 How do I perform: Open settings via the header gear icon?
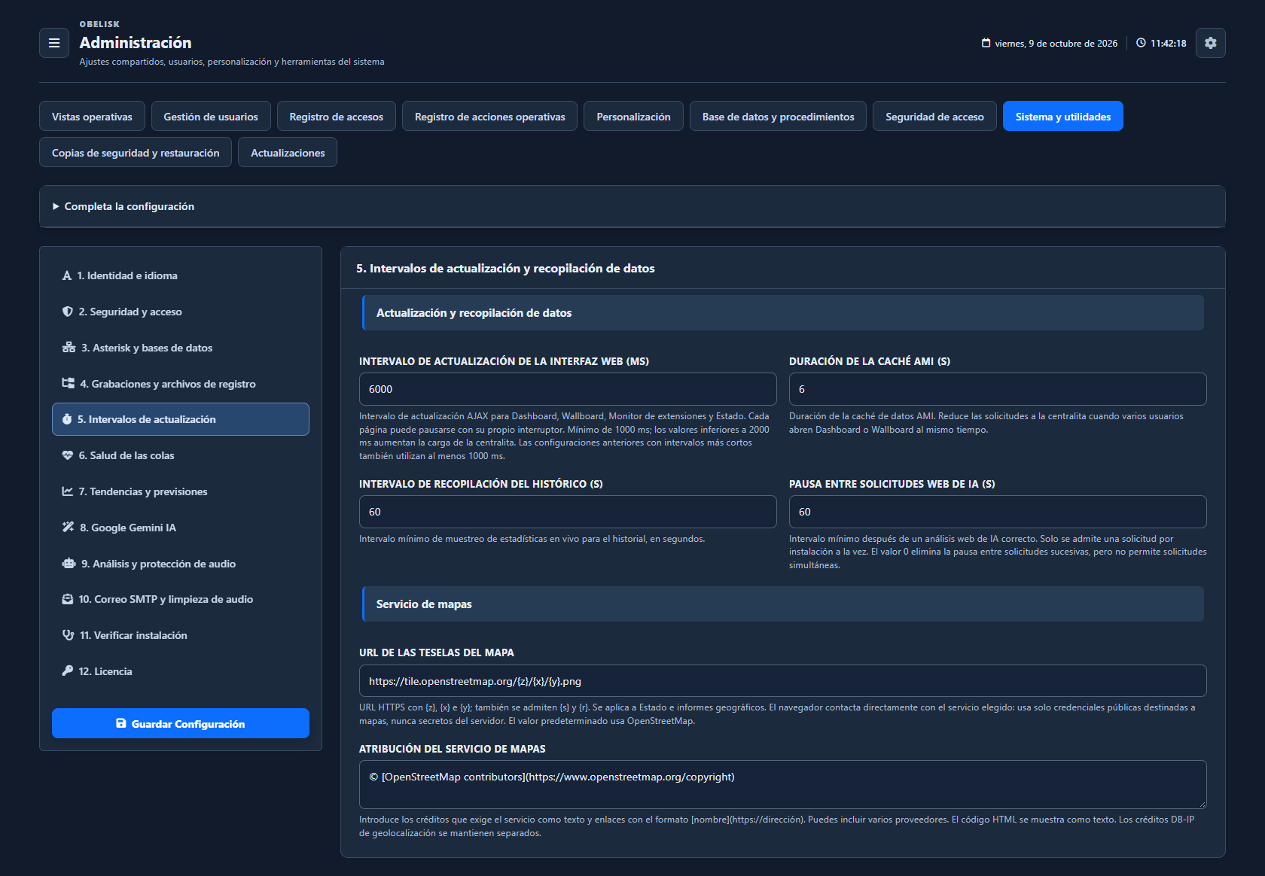[1211, 43]
